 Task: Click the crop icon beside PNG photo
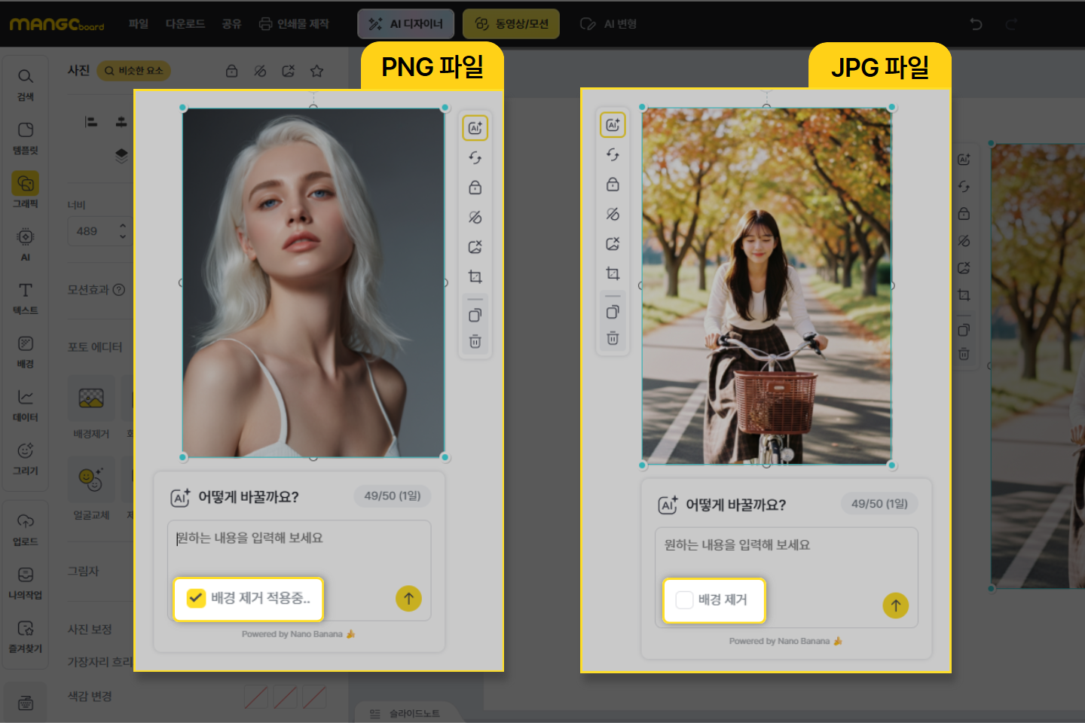[475, 277]
